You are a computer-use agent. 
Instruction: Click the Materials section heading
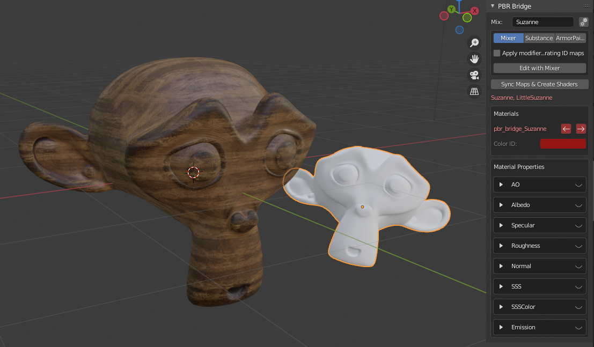[506, 114]
